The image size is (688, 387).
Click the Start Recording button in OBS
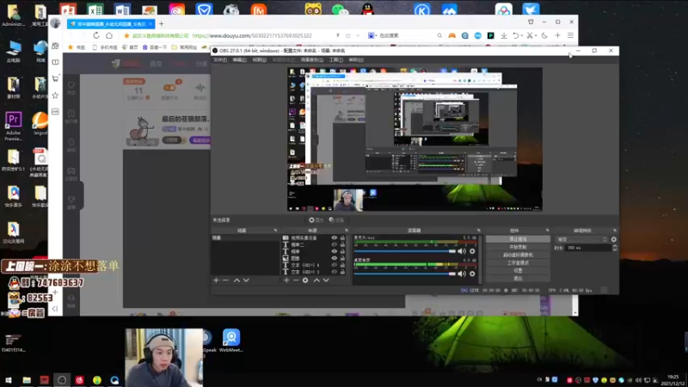coord(518,247)
